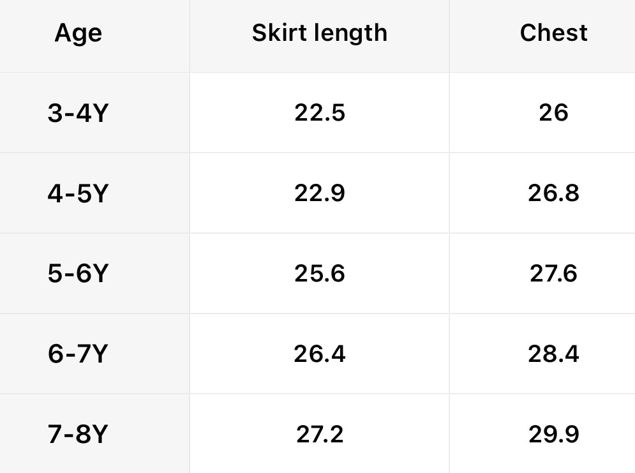
Task: Click the 6-7Y age row label
Action: point(78,354)
